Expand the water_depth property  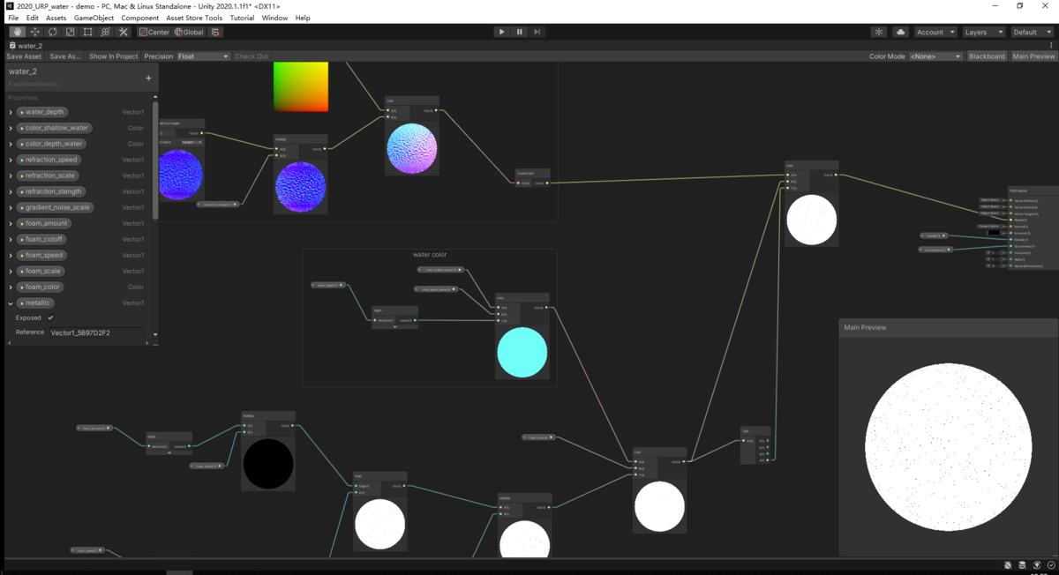pos(11,112)
